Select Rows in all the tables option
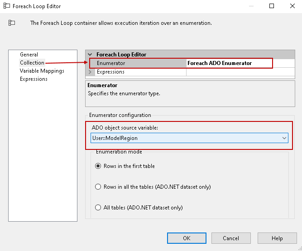 pos(98,187)
